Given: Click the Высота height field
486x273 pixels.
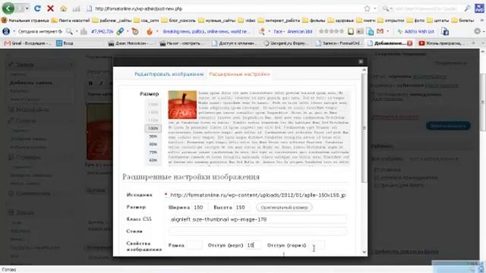Looking at the screenshot, I should pos(241,207).
